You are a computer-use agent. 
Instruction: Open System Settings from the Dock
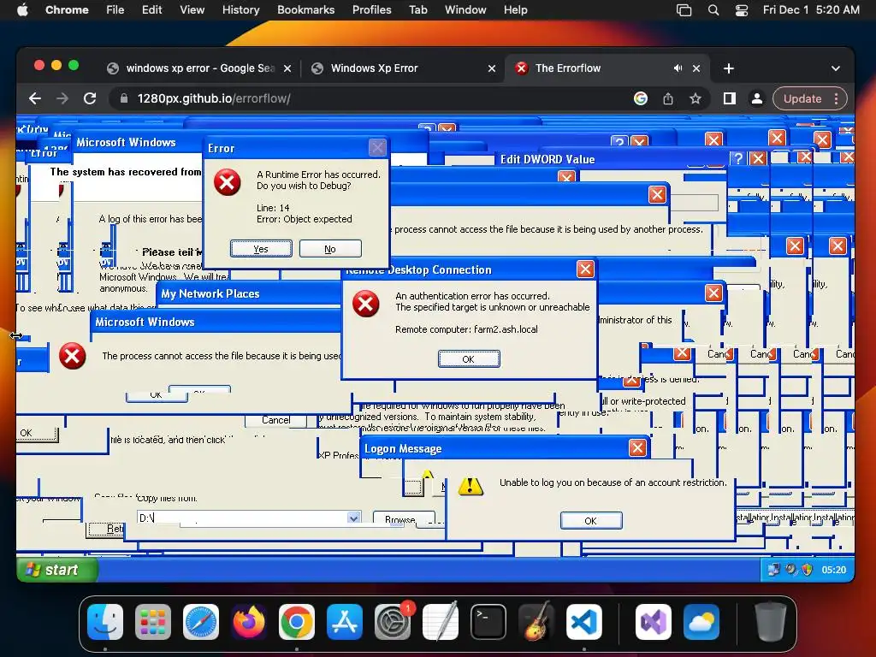click(393, 622)
